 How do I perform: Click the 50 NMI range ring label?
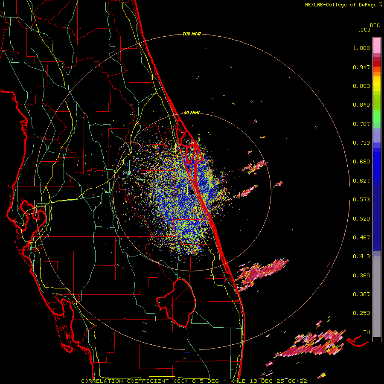pos(192,113)
